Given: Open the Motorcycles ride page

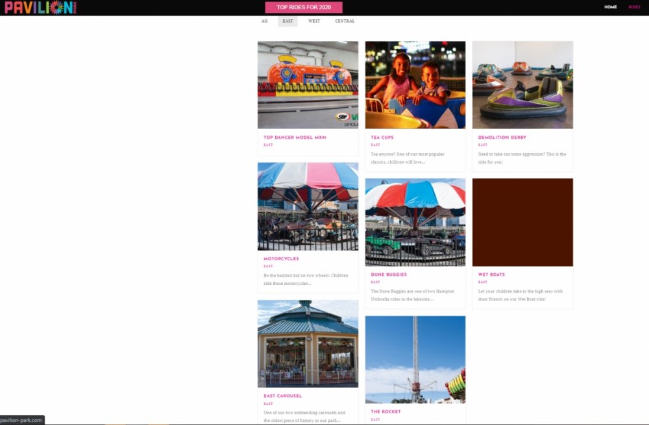Looking at the screenshot, I should tap(280, 258).
